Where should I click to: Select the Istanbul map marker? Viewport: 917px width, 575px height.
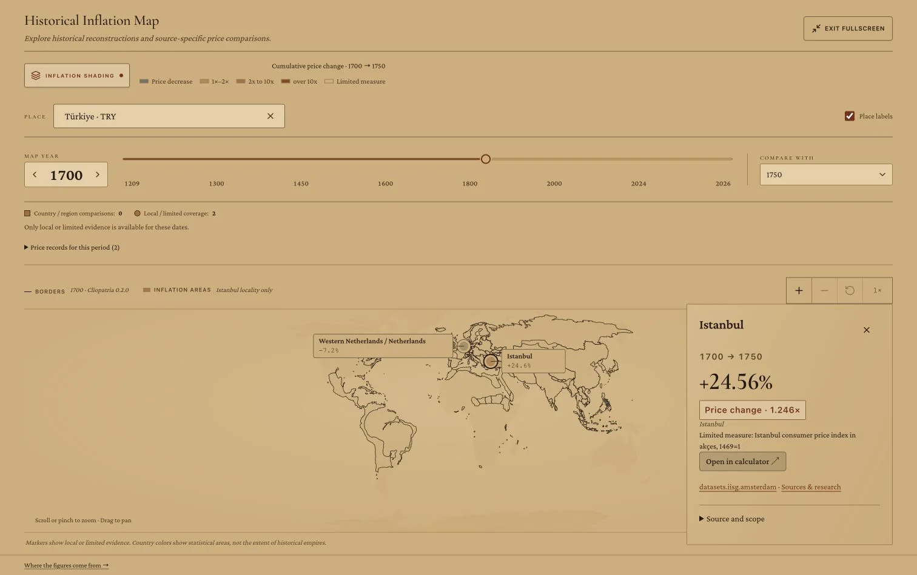pyautogui.click(x=491, y=362)
